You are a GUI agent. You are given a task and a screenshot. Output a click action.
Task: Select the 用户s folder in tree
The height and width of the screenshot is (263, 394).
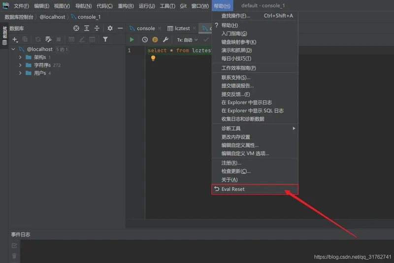39,73
